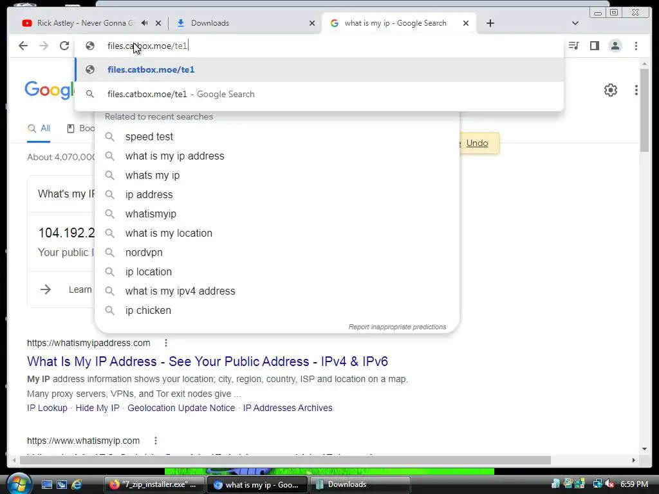Image resolution: width=659 pixels, height=494 pixels.
Task: Open What Is My IP Address result
Action: pos(207,361)
